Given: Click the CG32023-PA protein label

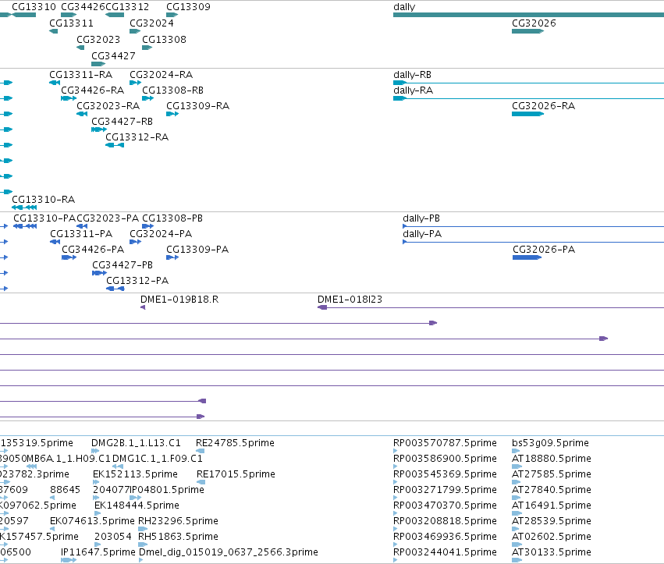Looking at the screenshot, I should 108,218.
